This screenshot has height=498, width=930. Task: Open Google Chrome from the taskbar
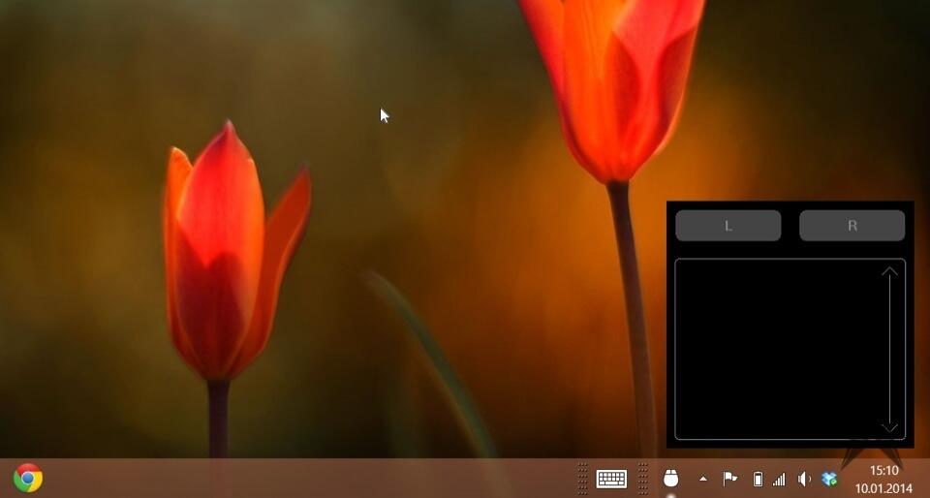[28, 478]
